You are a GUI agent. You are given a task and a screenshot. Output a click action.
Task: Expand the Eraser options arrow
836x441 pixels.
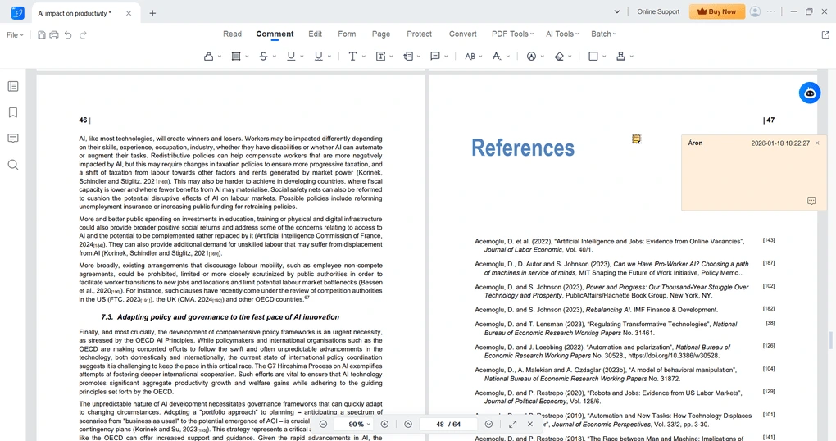coord(570,57)
